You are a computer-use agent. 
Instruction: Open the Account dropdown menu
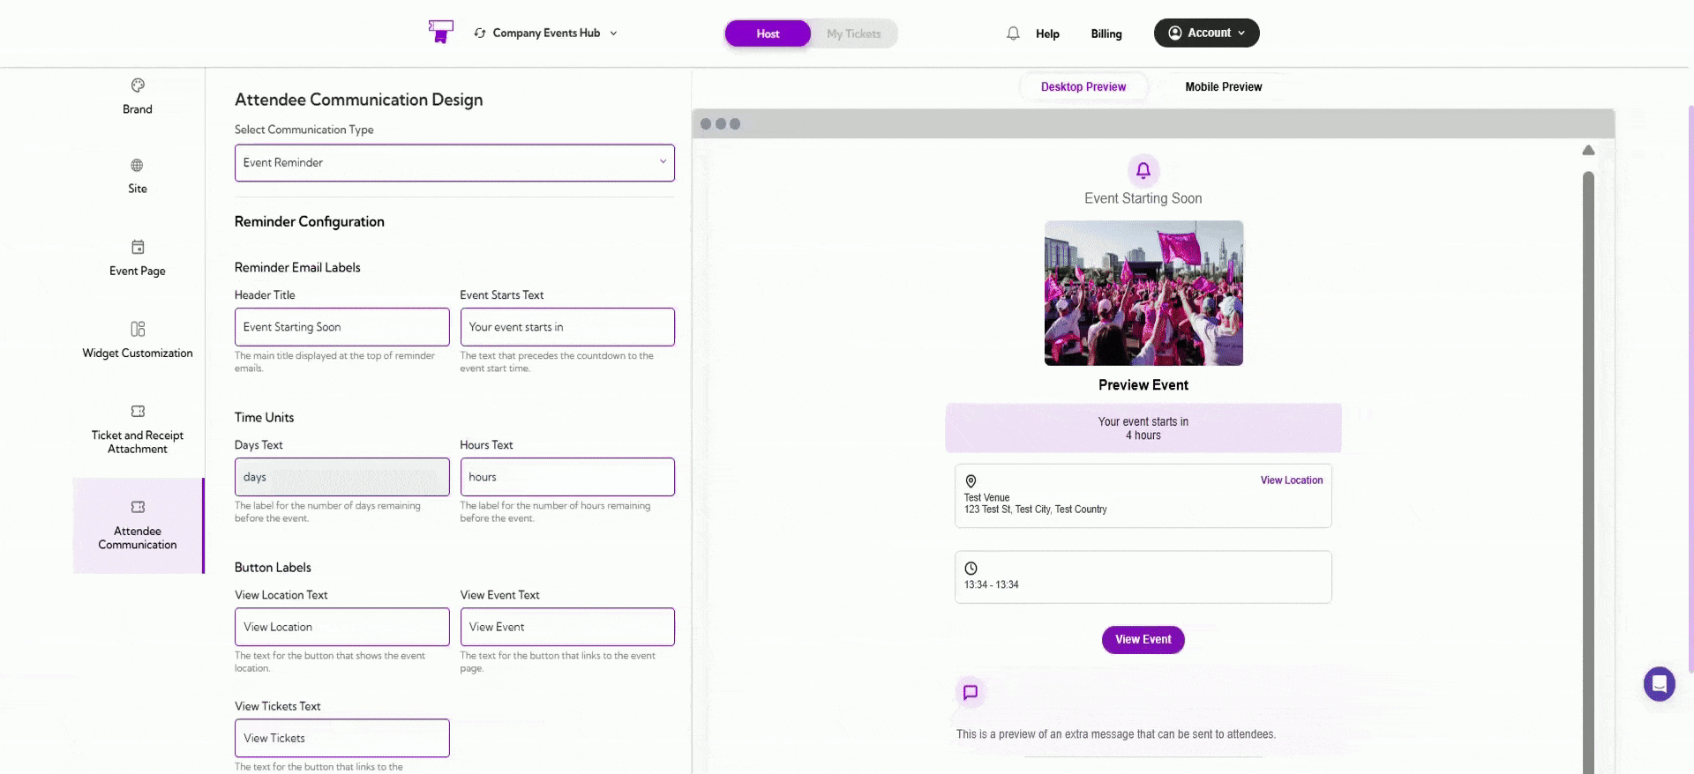pyautogui.click(x=1206, y=33)
